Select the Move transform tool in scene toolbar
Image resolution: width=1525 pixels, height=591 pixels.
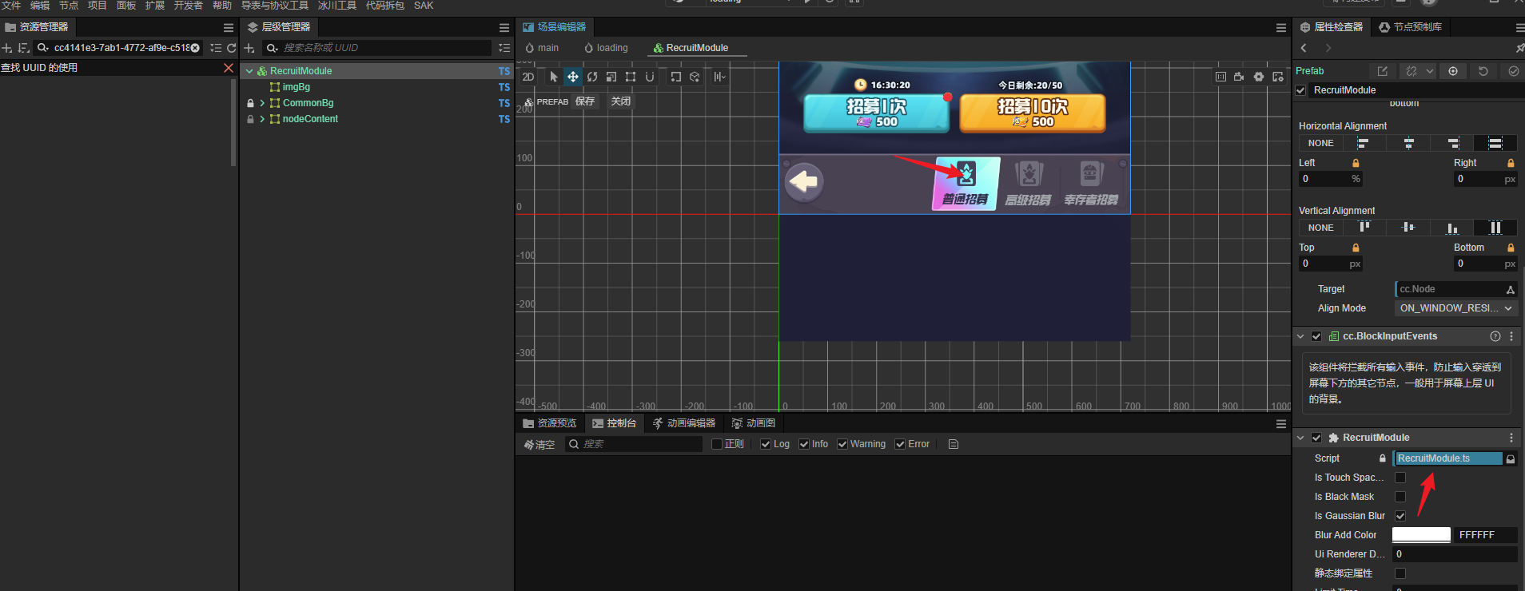coord(573,77)
